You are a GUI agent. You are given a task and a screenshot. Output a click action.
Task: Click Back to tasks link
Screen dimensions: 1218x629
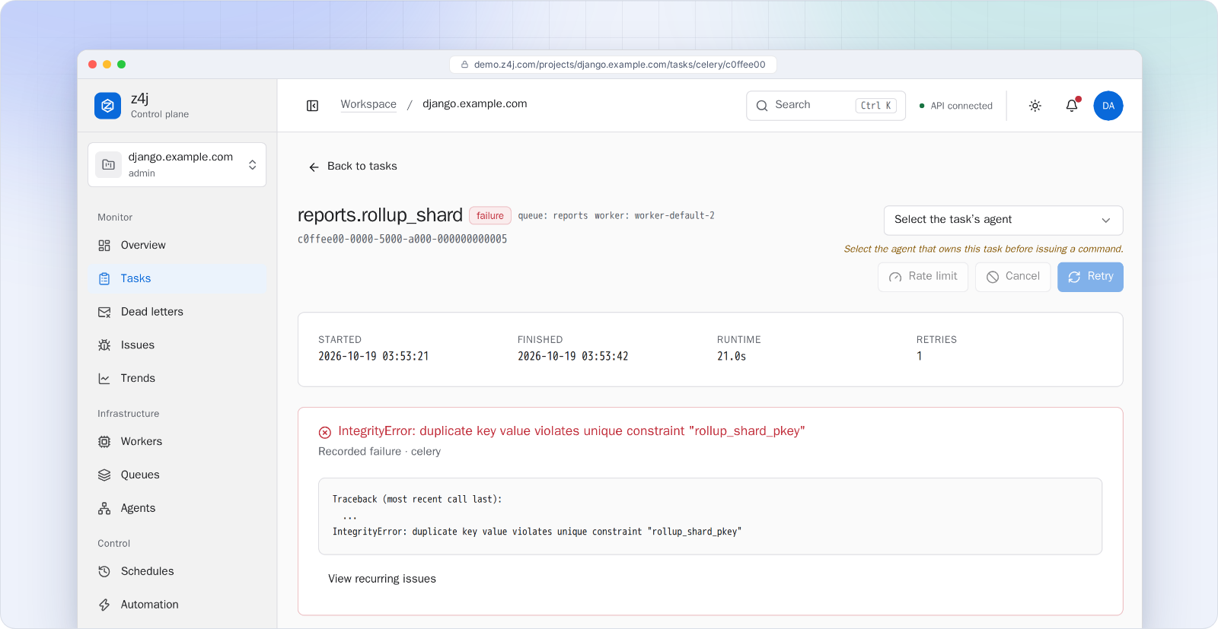click(x=352, y=167)
